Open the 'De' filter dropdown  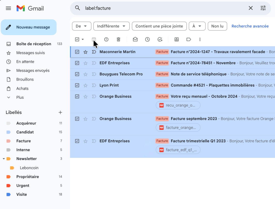pyautogui.click(x=81, y=26)
